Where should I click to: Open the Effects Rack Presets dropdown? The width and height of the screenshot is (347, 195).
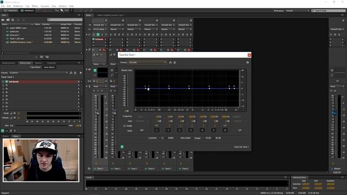[x=38, y=73]
